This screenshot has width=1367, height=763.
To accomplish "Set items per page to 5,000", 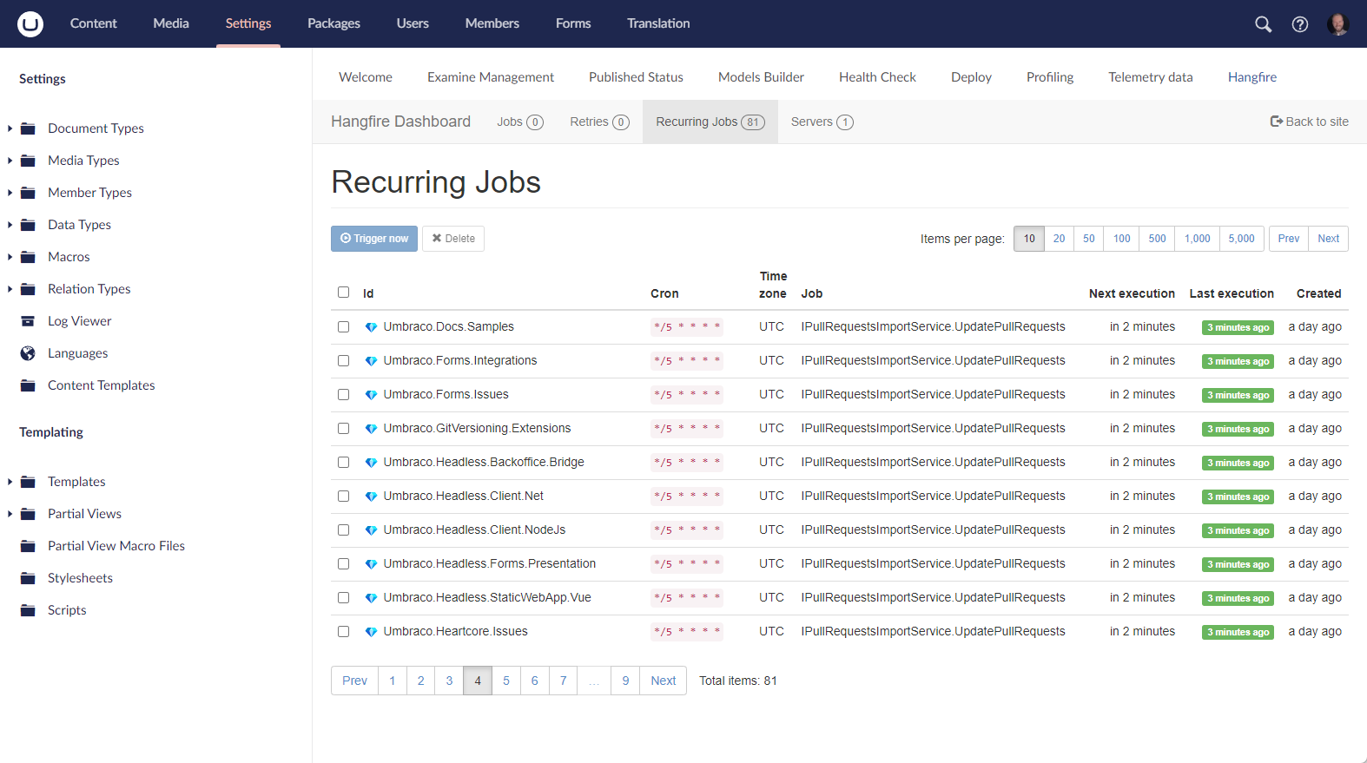I will pos(1241,239).
